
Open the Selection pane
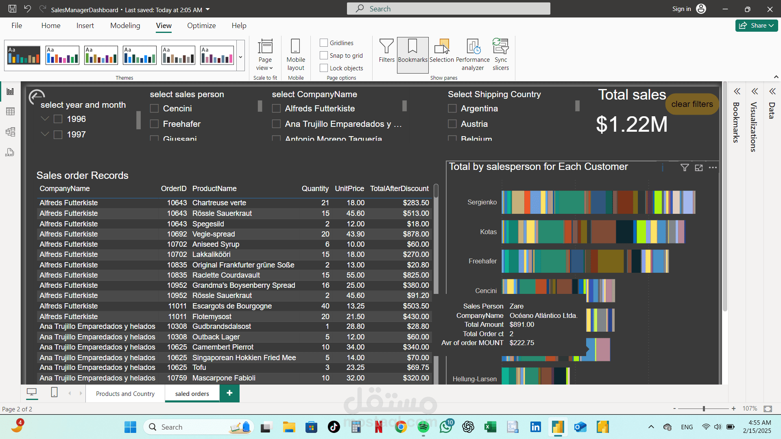click(441, 51)
